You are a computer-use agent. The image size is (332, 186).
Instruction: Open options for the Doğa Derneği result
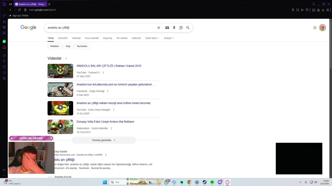pyautogui.click(x=108, y=91)
